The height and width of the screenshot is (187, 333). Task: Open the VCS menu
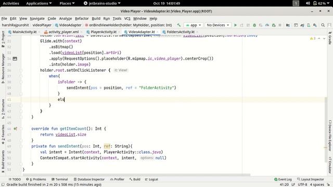(x=127, y=19)
